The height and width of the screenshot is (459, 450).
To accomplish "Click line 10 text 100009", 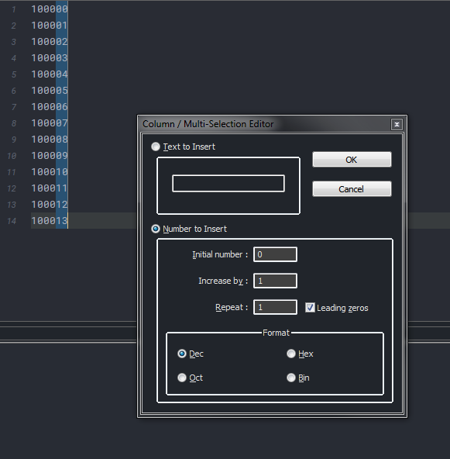I will point(50,155).
